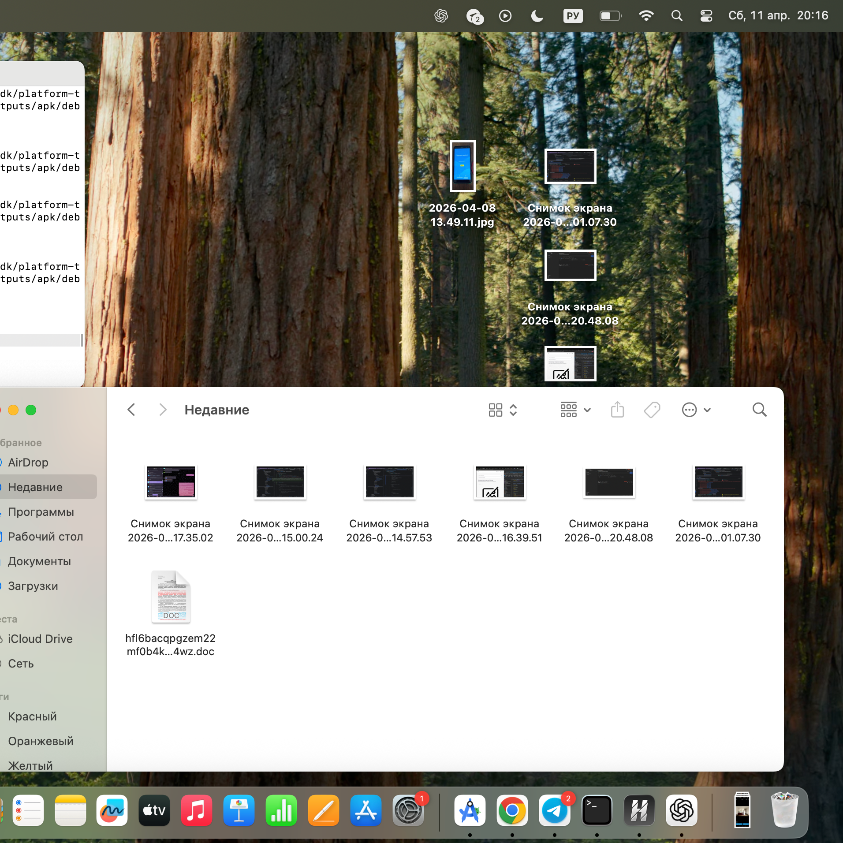
Task: Click the tag icon in Finder toolbar
Action: click(652, 410)
